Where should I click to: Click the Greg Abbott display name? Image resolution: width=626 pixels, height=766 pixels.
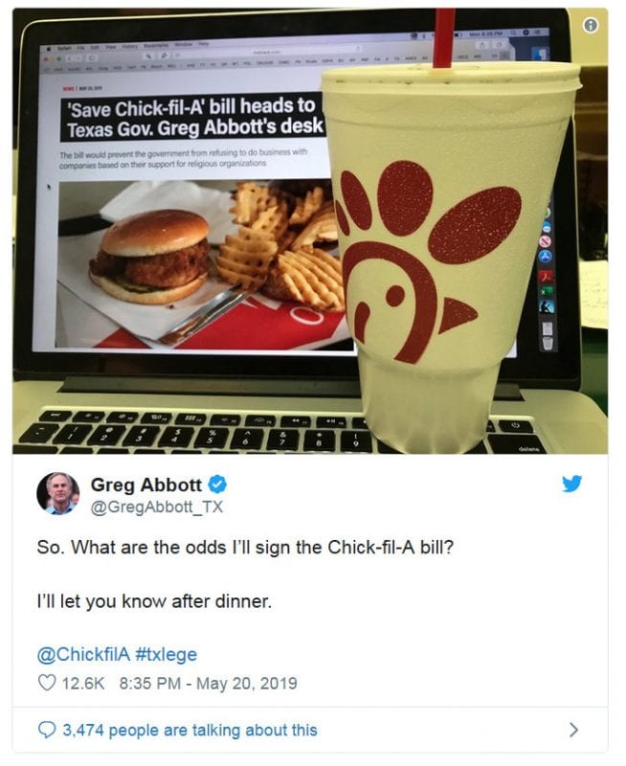(146, 484)
